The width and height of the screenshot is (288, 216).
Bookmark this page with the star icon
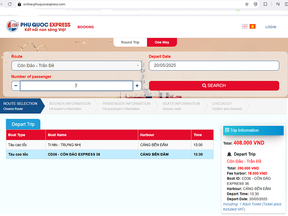[247, 4]
